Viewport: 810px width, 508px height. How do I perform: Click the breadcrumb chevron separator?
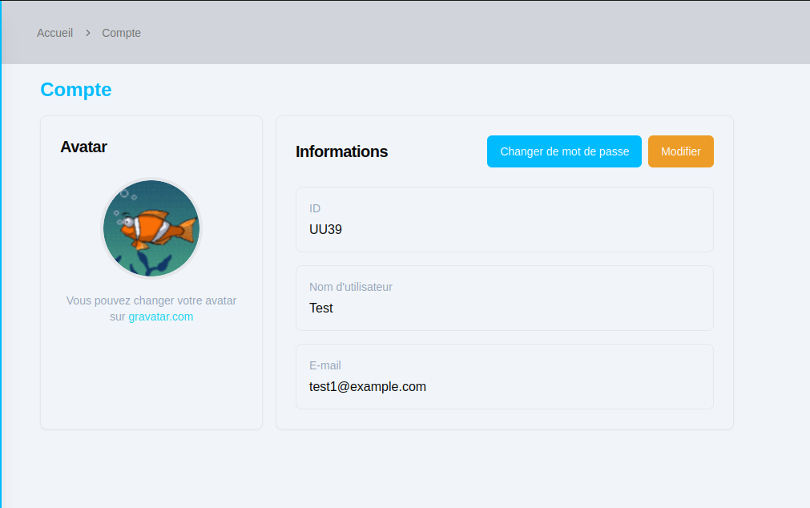(85, 33)
